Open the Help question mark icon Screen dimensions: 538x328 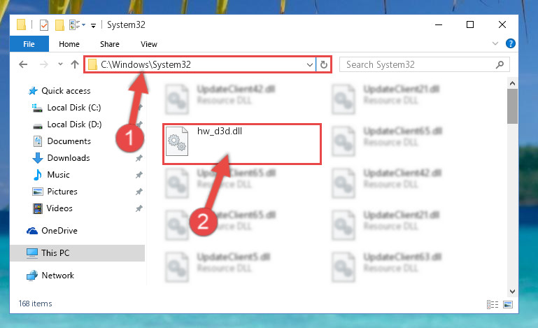pyautogui.click(x=510, y=43)
